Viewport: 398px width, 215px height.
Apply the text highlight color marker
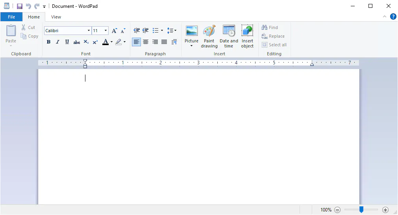[x=118, y=42]
